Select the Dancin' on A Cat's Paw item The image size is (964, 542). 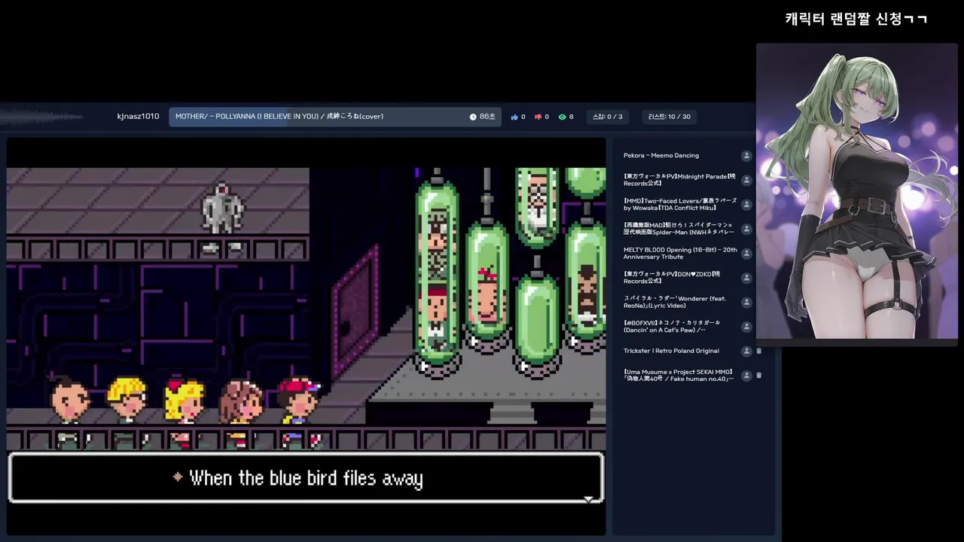click(672, 327)
